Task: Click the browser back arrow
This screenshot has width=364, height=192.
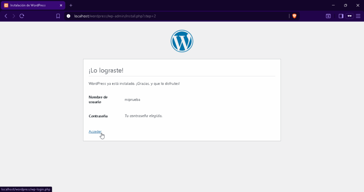Action: [x=6, y=16]
